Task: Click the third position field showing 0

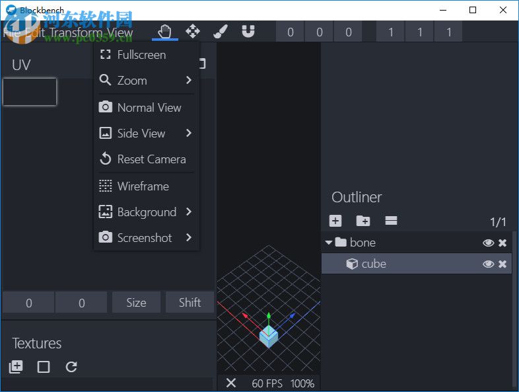Action: [348, 32]
